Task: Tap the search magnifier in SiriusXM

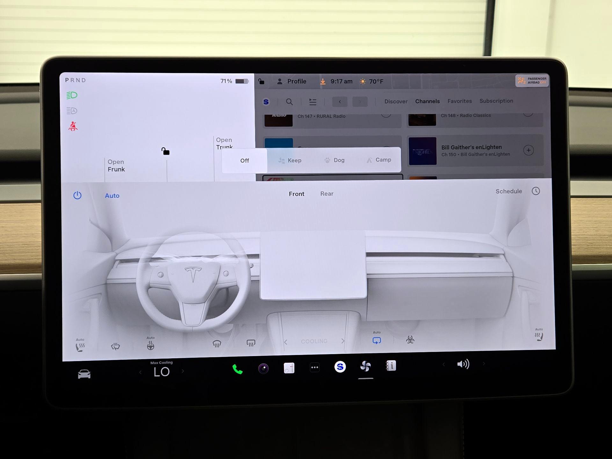Action: pyautogui.click(x=289, y=102)
